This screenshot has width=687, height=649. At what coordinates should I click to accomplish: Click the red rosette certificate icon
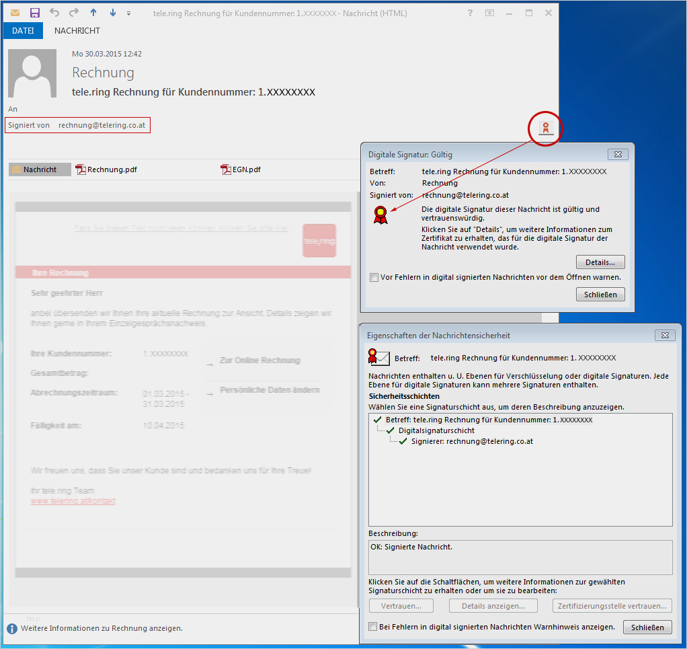coord(380,215)
